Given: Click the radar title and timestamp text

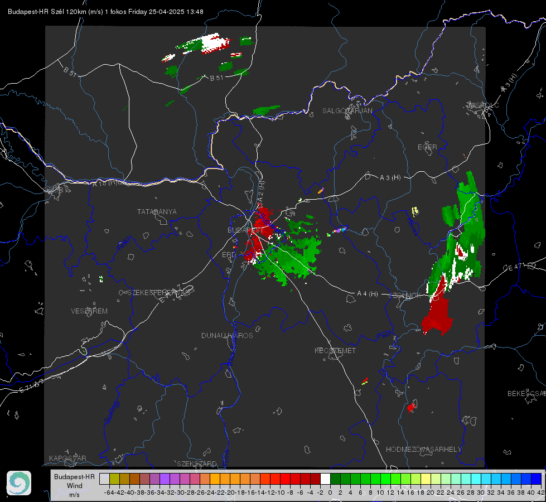Looking at the screenshot, I should coord(105,12).
